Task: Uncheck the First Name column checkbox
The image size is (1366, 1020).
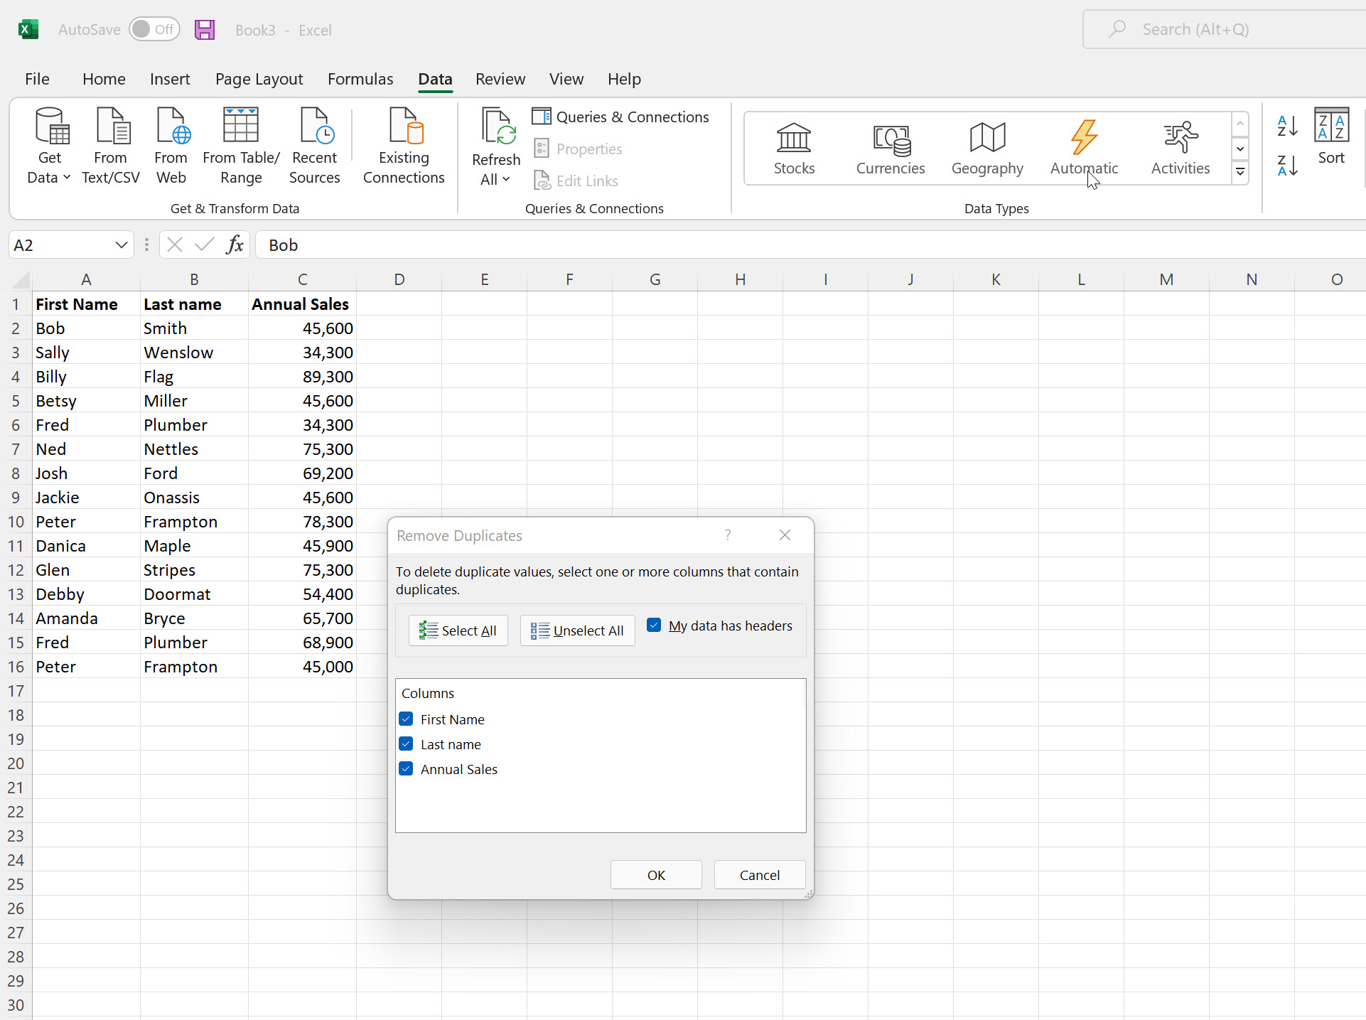Action: pos(407,719)
